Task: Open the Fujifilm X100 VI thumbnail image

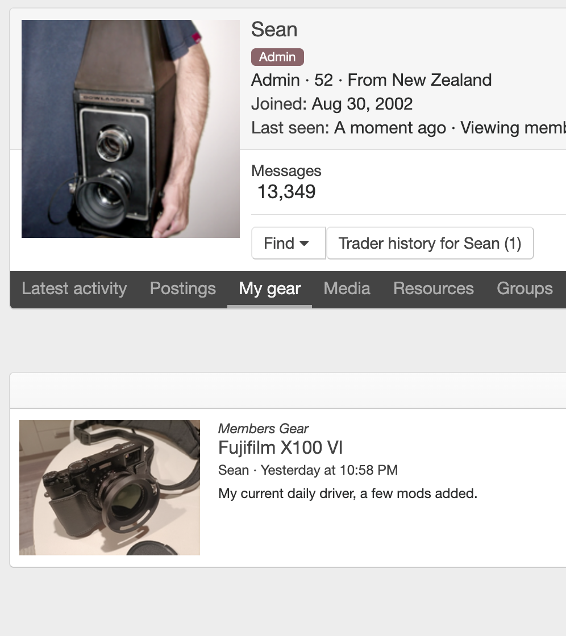Action: [x=109, y=487]
